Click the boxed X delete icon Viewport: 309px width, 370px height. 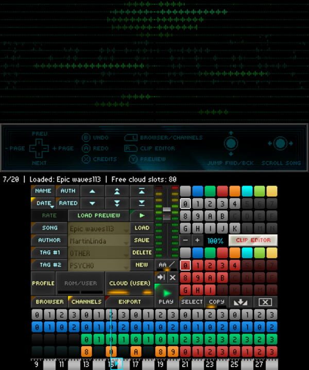(x=265, y=302)
